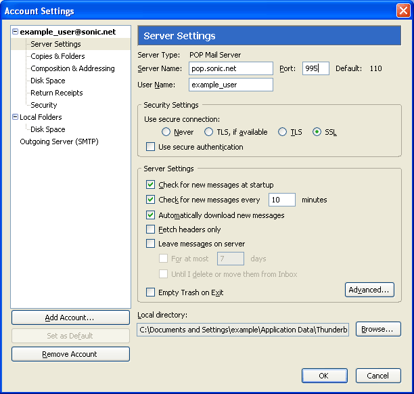Toggle Check for new messages at startup
This screenshot has height=394, width=414.
coord(150,184)
